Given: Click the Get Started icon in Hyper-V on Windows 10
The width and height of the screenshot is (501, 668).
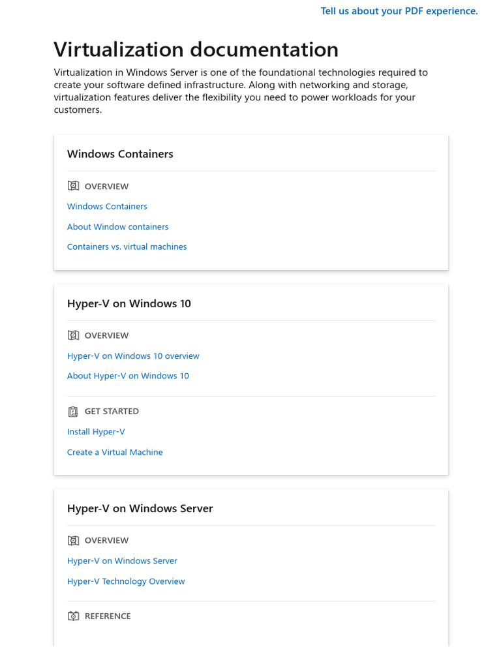Looking at the screenshot, I should tap(73, 412).
